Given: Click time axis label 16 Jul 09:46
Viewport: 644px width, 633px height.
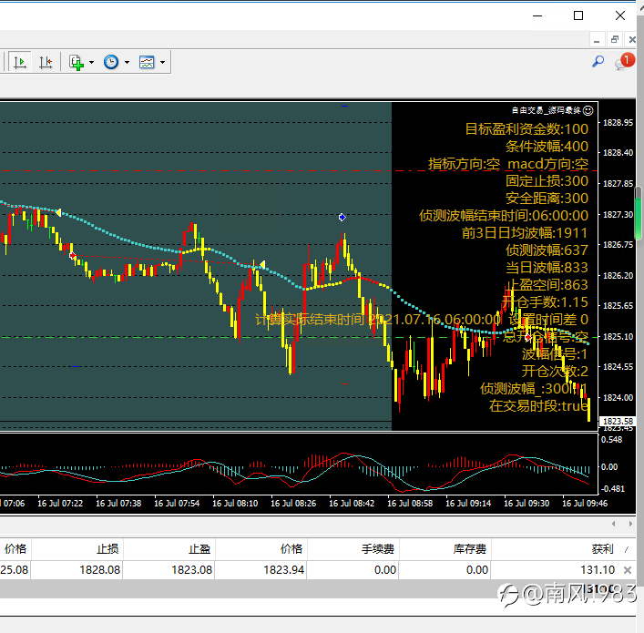Looking at the screenshot, I should point(585,503).
